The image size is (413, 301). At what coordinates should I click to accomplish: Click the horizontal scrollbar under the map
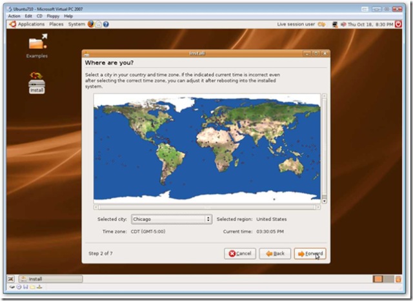tap(206, 208)
